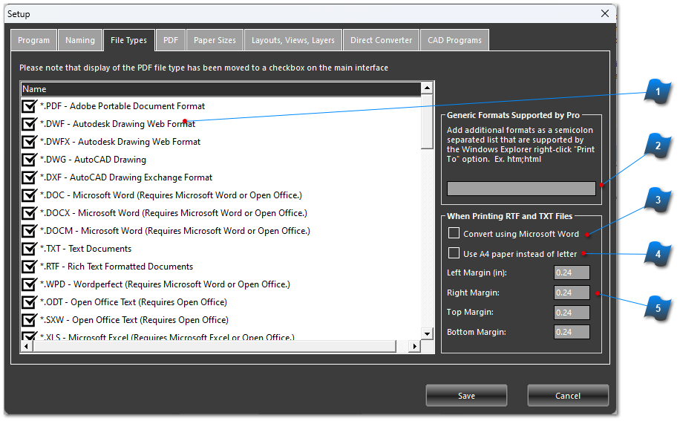The height and width of the screenshot is (421, 680).
Task: Cancel the Setup dialog
Action: 568,396
